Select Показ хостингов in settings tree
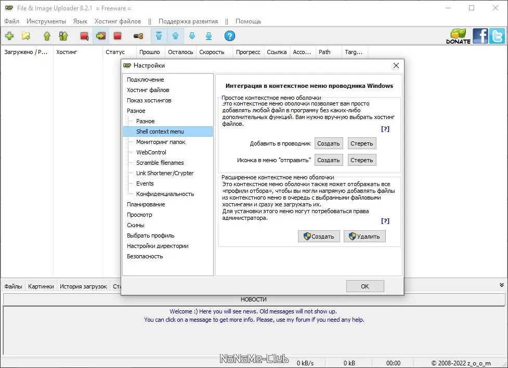 tap(149, 100)
